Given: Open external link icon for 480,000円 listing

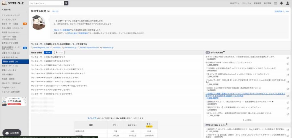Looking at the screenshot, I should pyautogui.click(x=287, y=103).
